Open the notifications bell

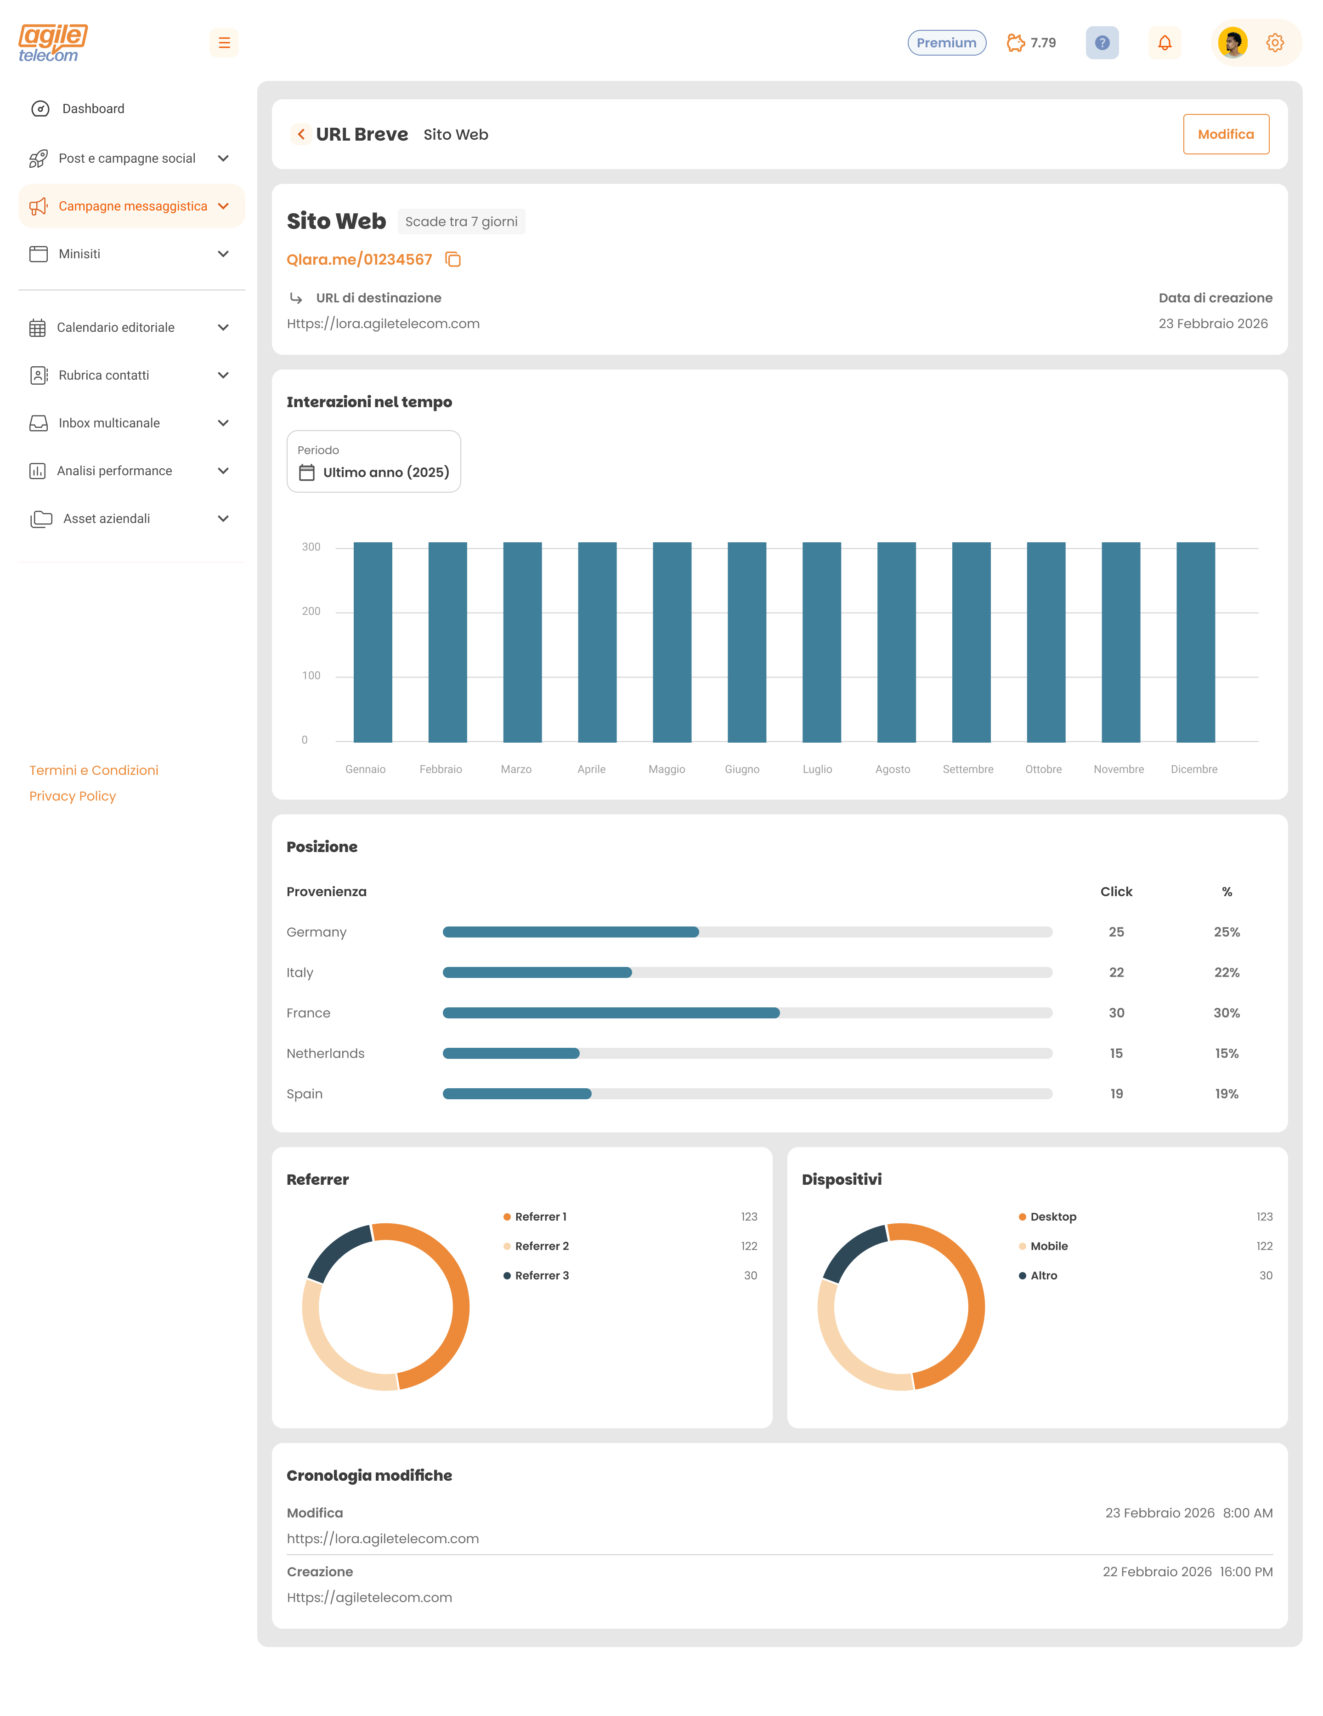tap(1165, 42)
